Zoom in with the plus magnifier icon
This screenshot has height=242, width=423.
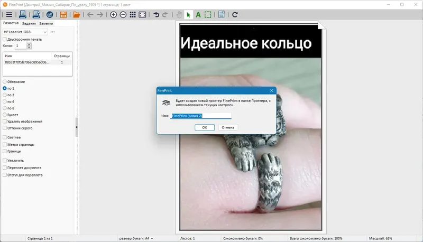[x=113, y=15]
